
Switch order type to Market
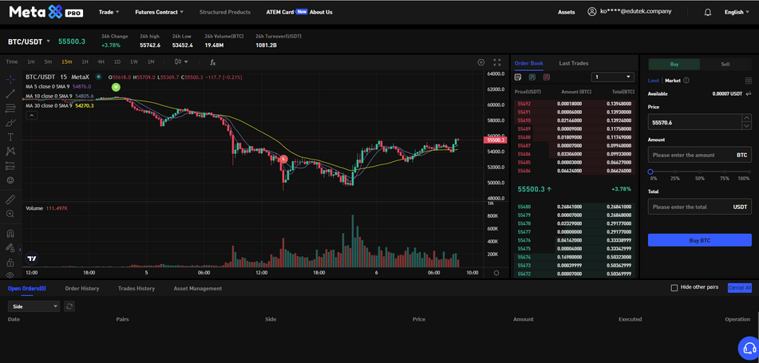(673, 81)
